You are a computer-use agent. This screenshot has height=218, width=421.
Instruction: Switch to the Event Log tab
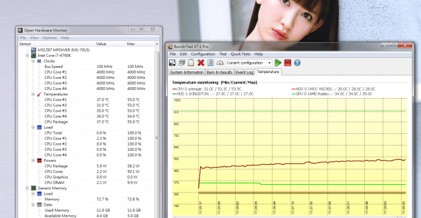click(x=244, y=72)
